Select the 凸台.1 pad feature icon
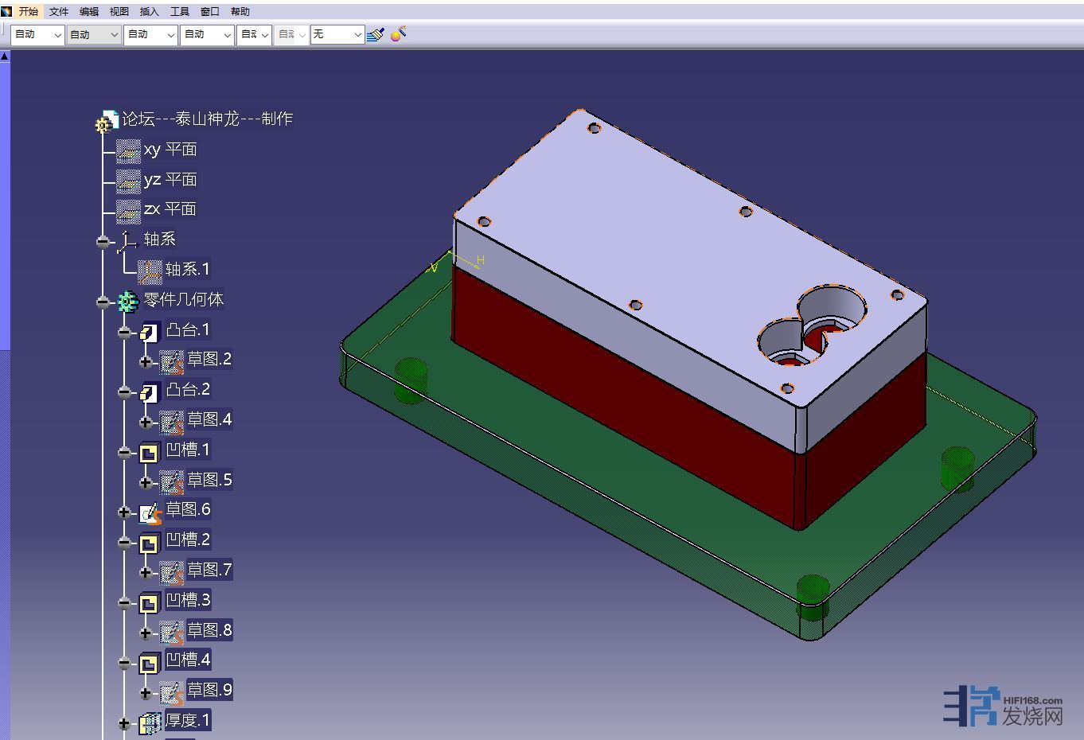The height and width of the screenshot is (740, 1084). coord(150,331)
